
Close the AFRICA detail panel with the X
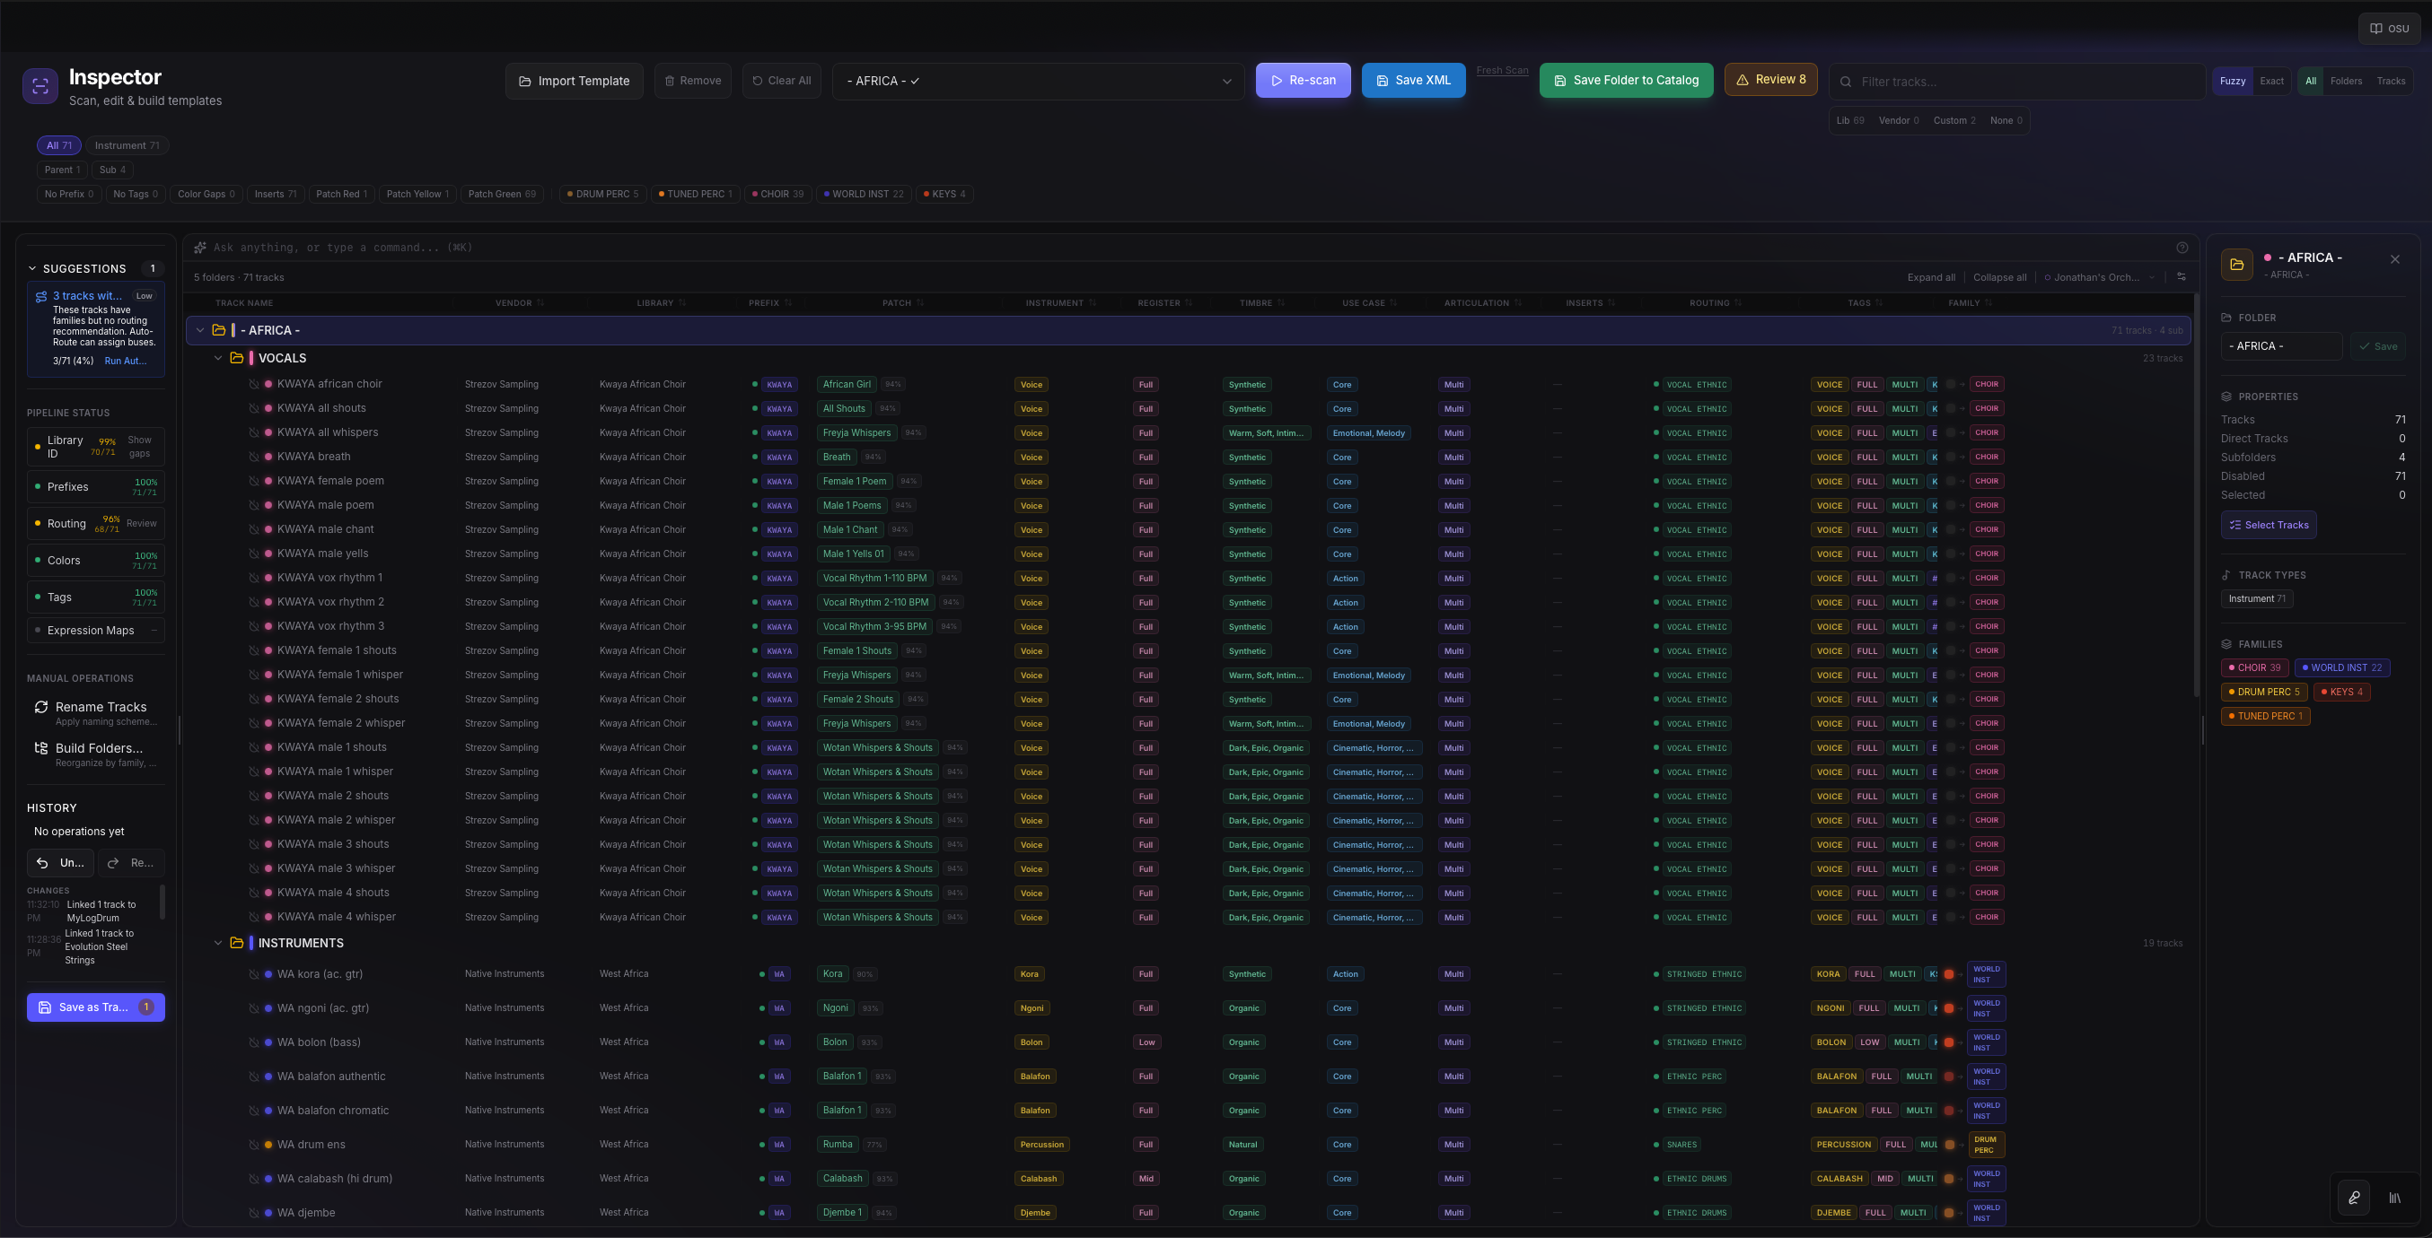coord(2394,258)
